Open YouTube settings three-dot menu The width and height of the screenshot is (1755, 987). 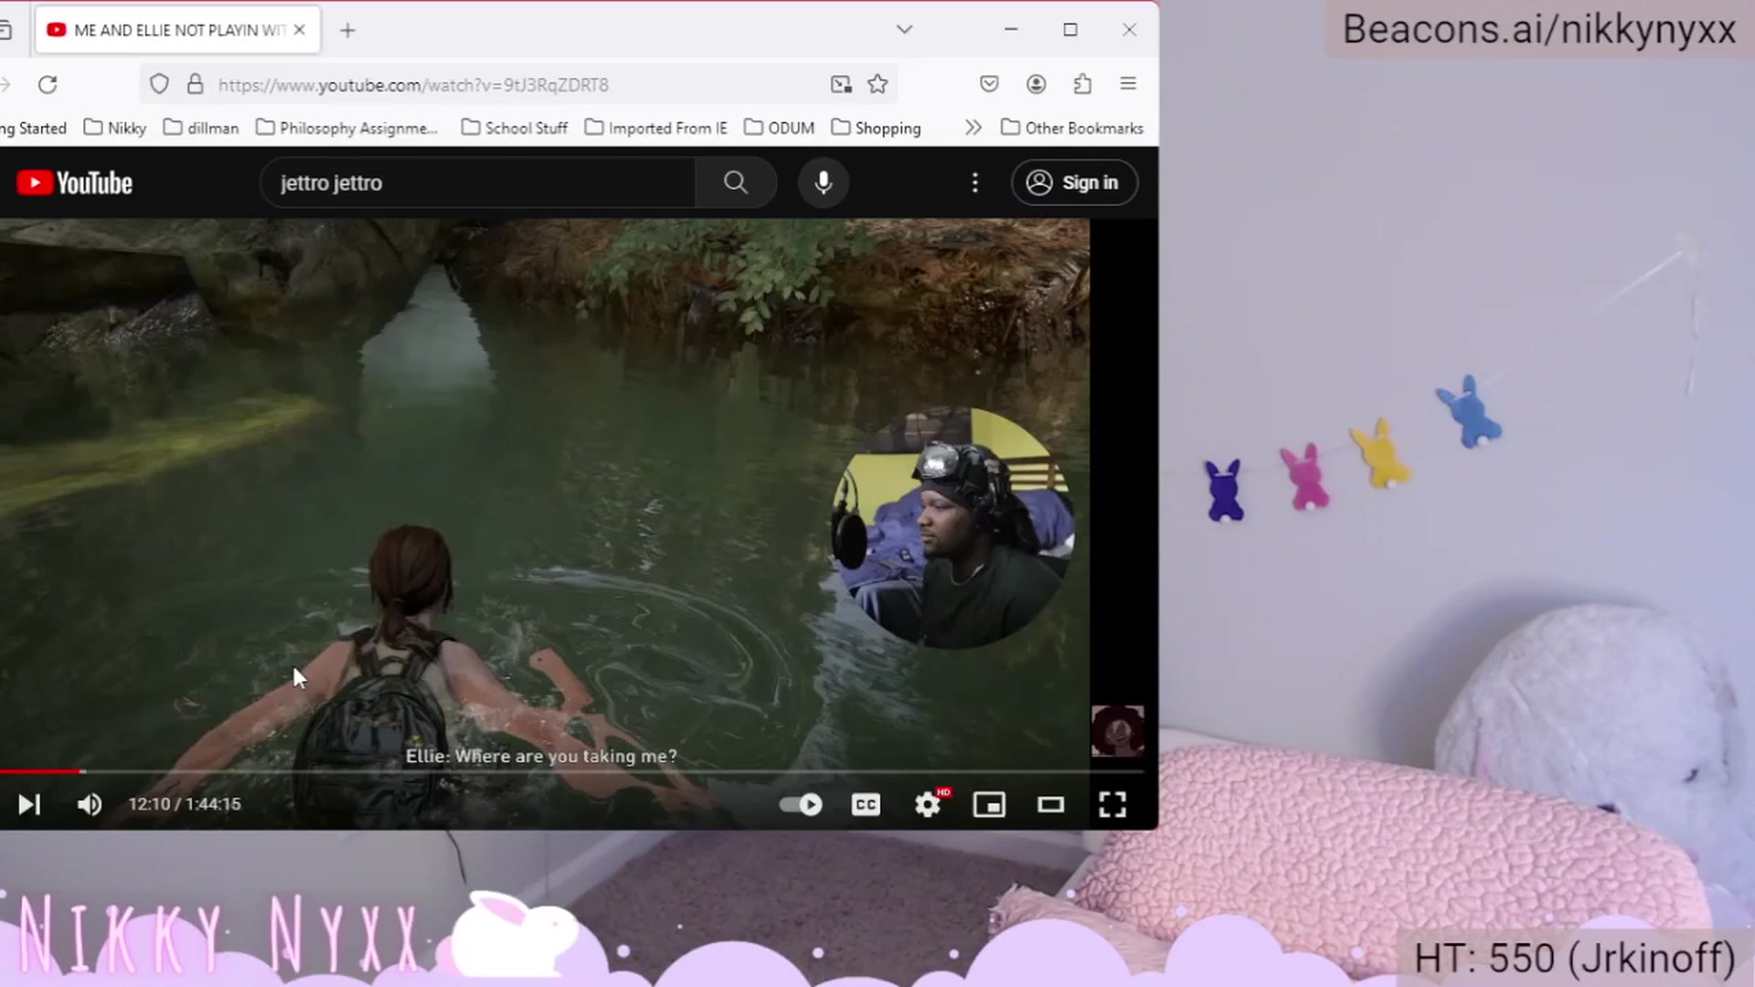pyautogui.click(x=975, y=183)
